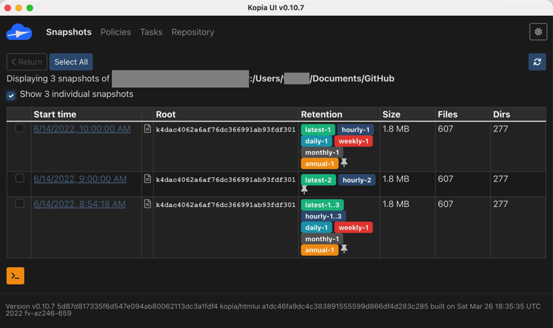Open snapshot 6/14/2022, 8:54:18 AM link
This screenshot has height=328, width=553.
79,204
